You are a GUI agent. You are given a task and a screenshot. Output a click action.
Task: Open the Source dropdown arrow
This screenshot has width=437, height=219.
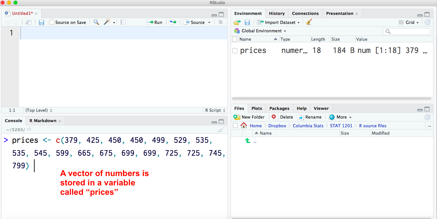209,23
